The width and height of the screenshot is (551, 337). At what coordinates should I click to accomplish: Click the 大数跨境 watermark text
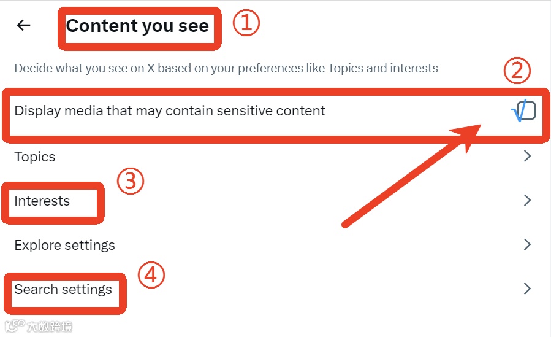point(50,326)
